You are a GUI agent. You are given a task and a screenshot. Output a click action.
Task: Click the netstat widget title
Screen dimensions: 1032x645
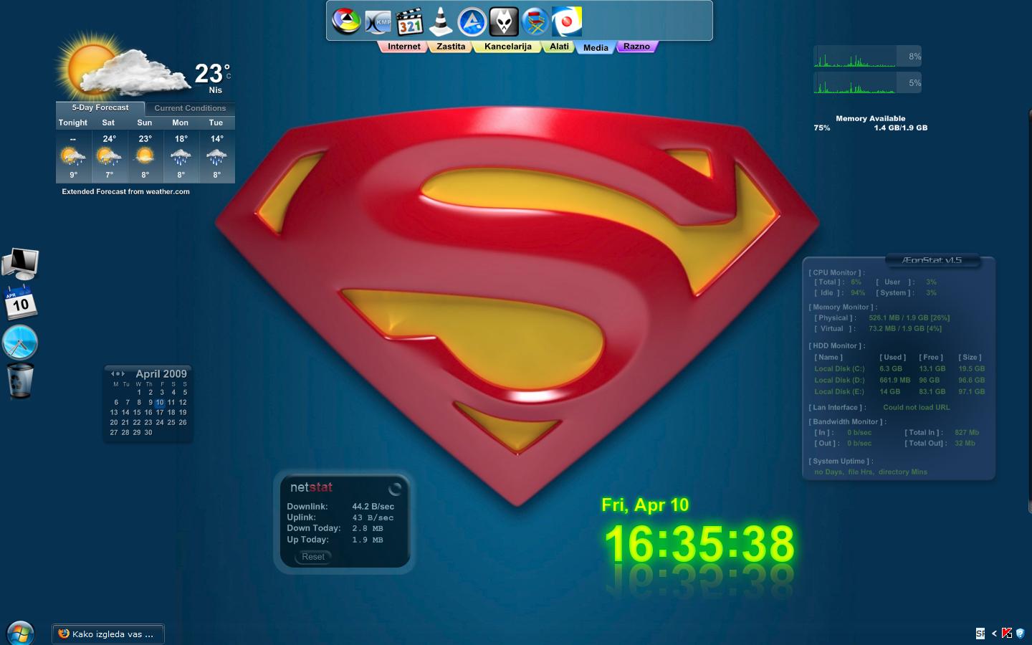pyautogui.click(x=311, y=487)
